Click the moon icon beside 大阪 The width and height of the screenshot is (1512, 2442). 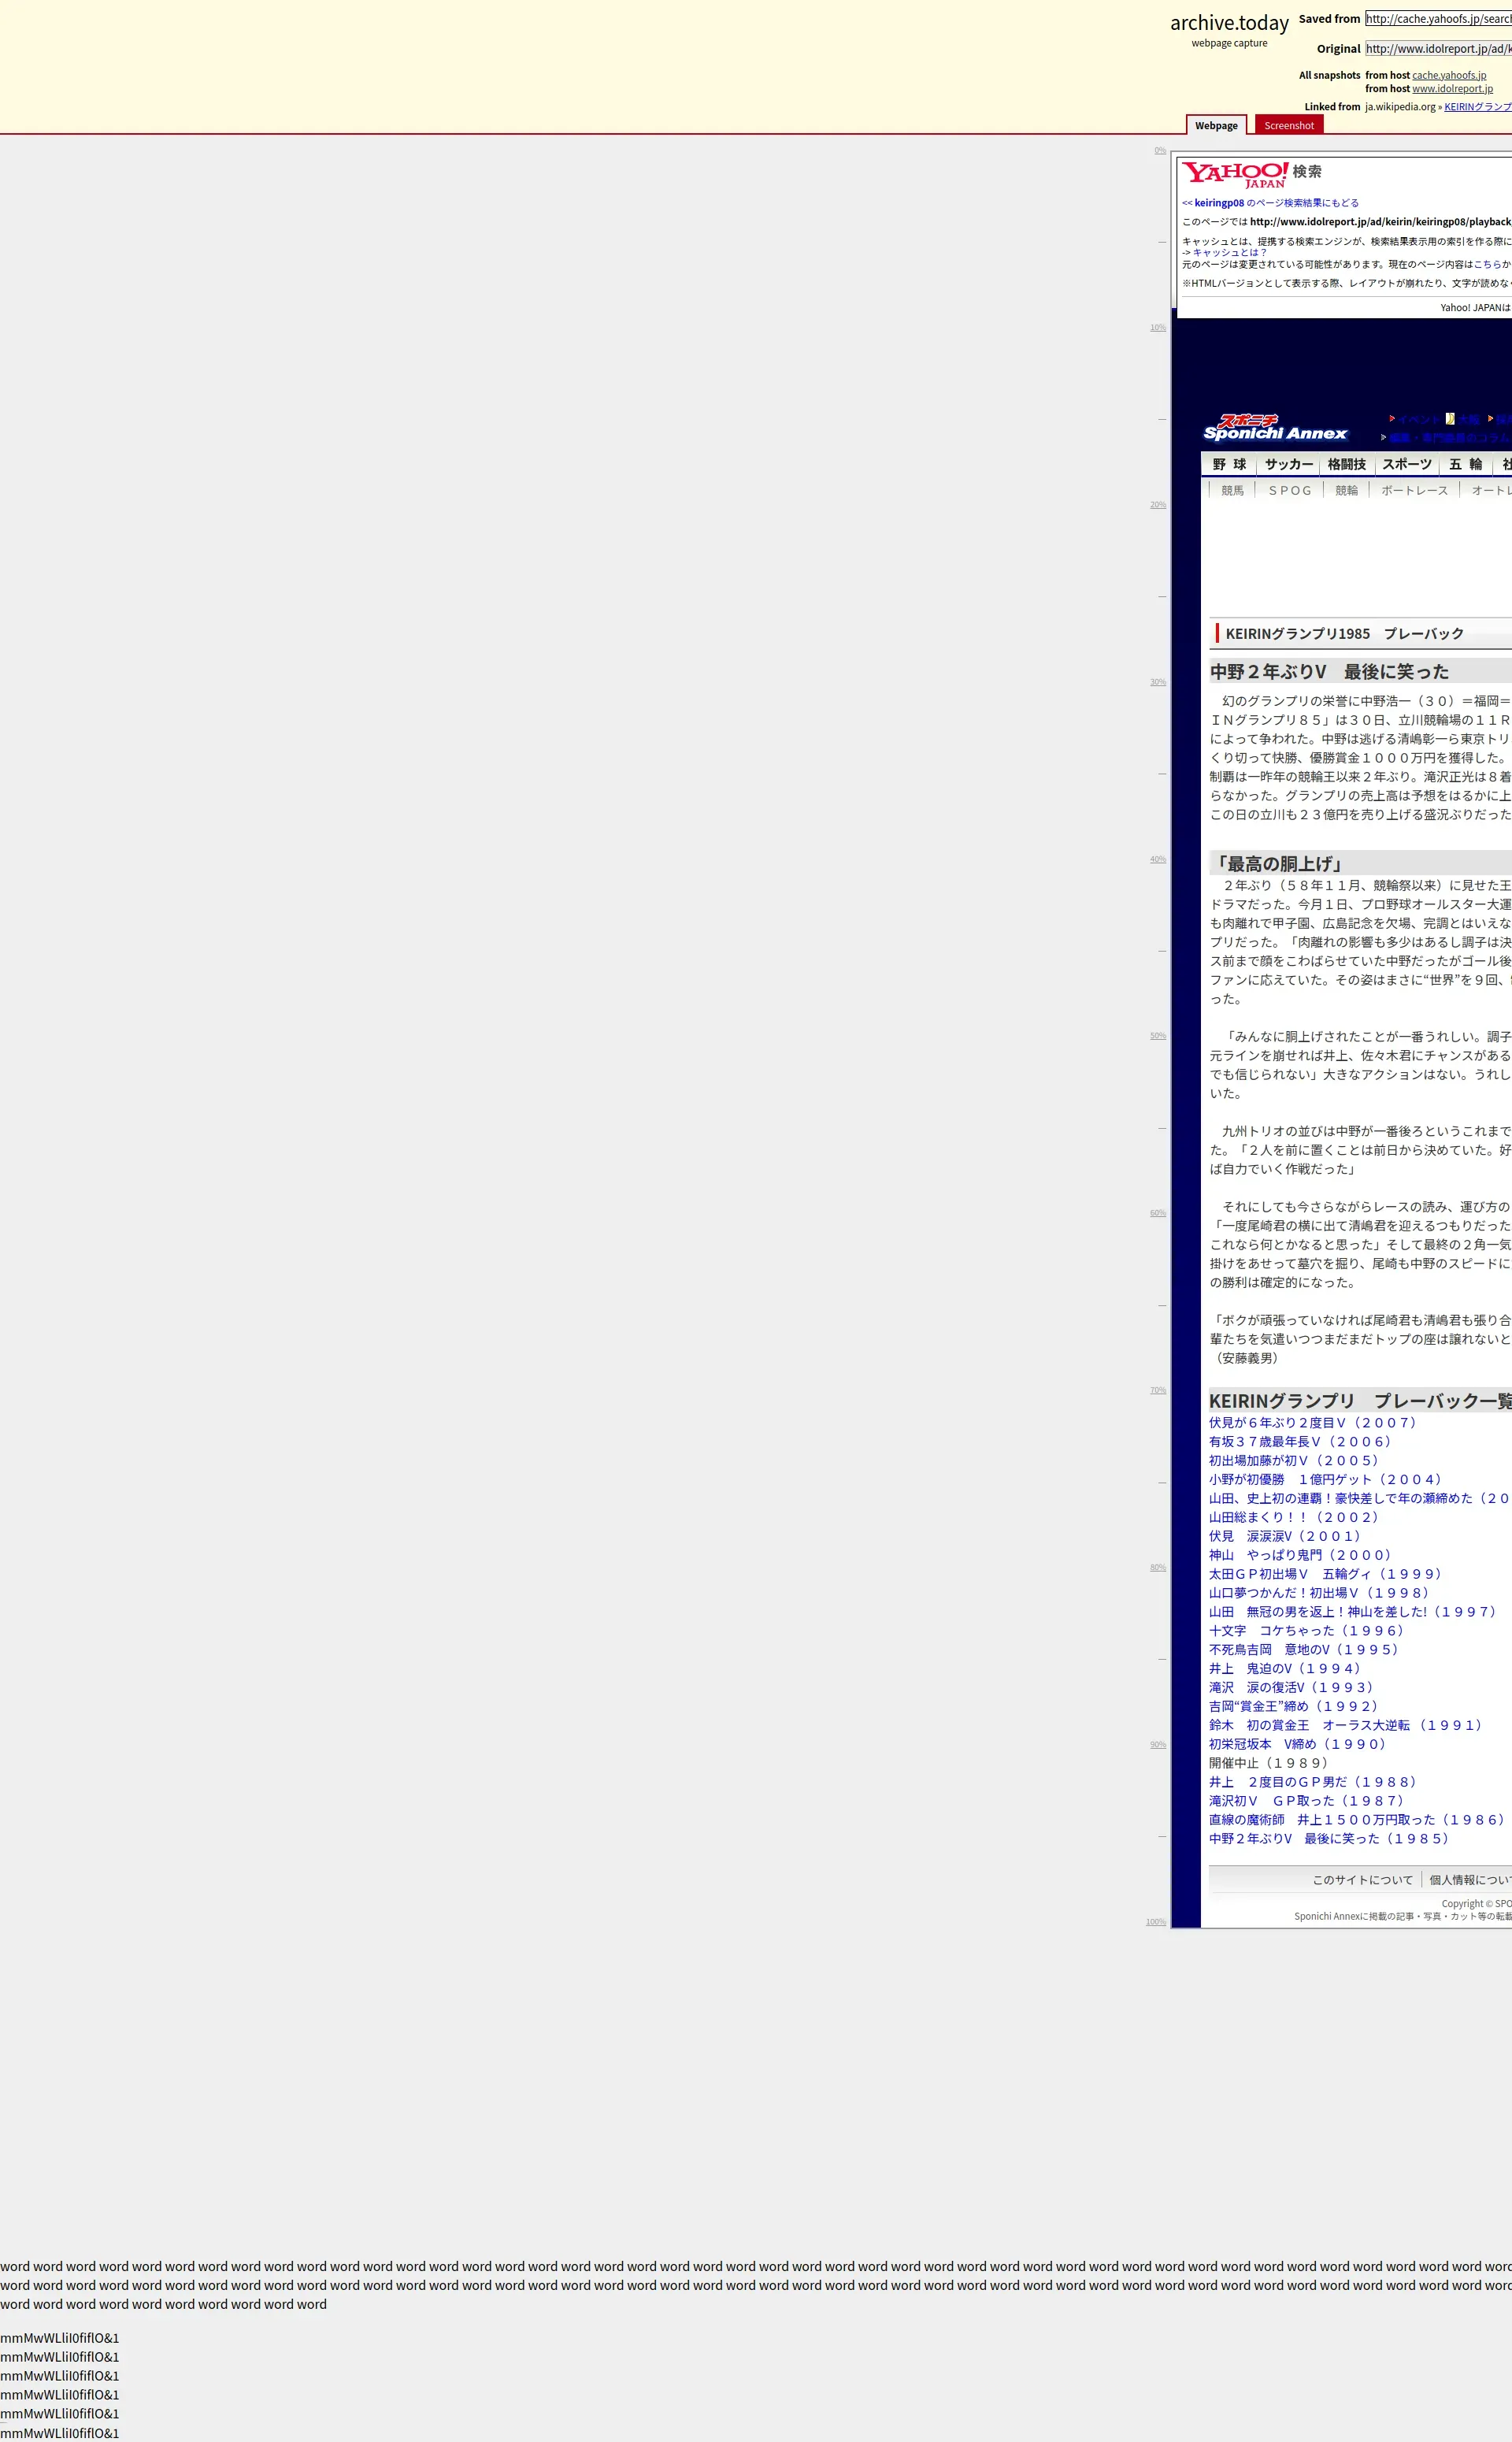tap(1450, 419)
